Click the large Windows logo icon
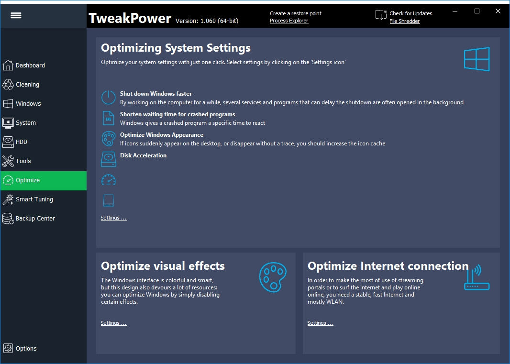This screenshot has width=510, height=364. 477,59
